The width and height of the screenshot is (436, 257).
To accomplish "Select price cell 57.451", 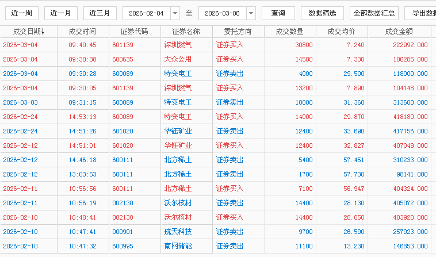I will coord(354,160).
